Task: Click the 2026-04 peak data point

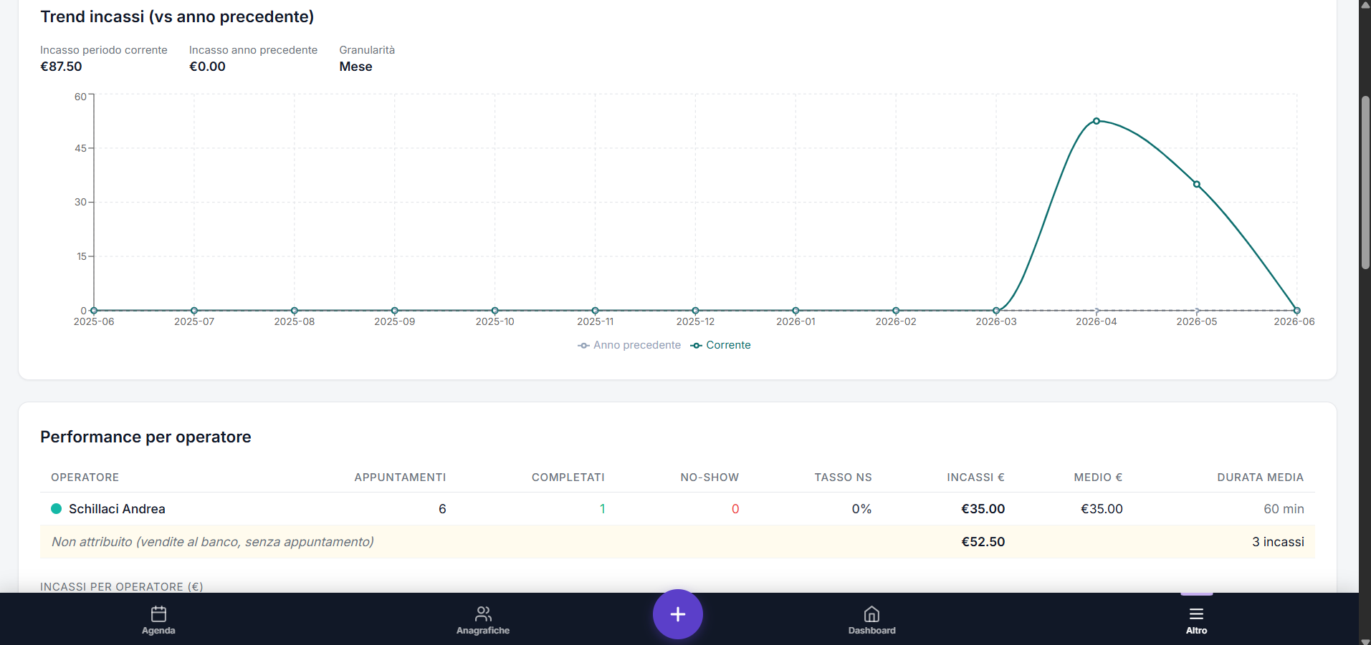Action: pos(1097,121)
